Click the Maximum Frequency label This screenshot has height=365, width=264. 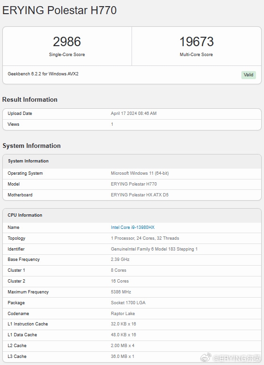[x=28, y=292]
